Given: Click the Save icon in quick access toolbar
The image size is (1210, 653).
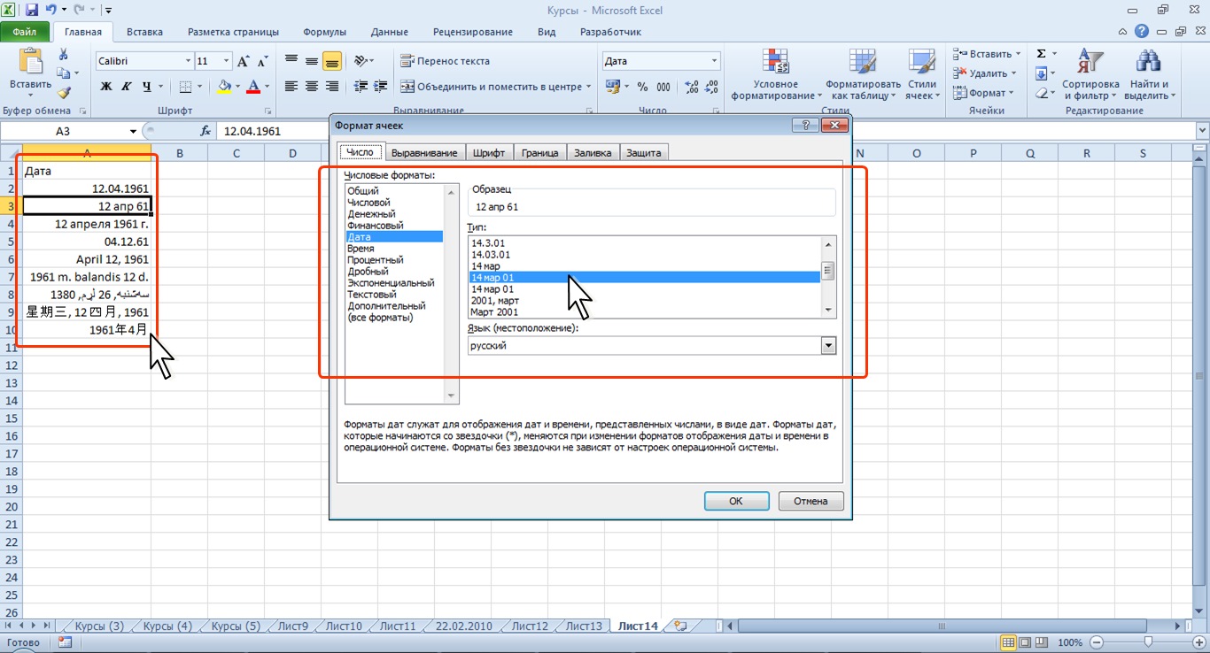Looking at the screenshot, I should [x=32, y=11].
